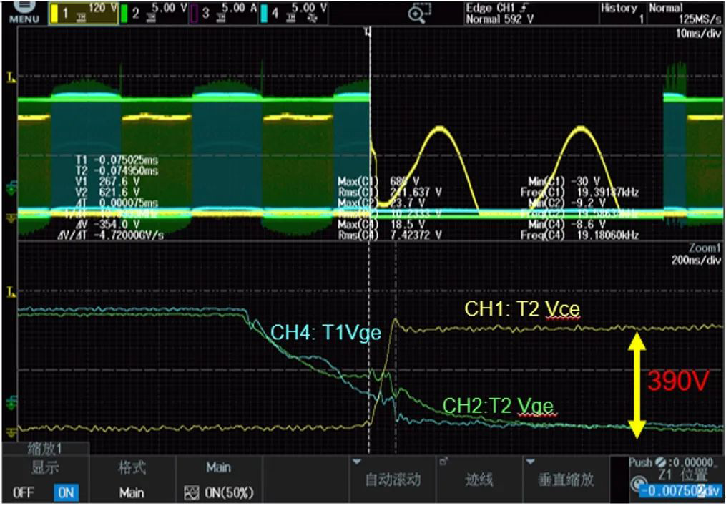The width and height of the screenshot is (726, 506).
Task: Click the Normal 125MS/s acquisition mode box
Action: 685,14
